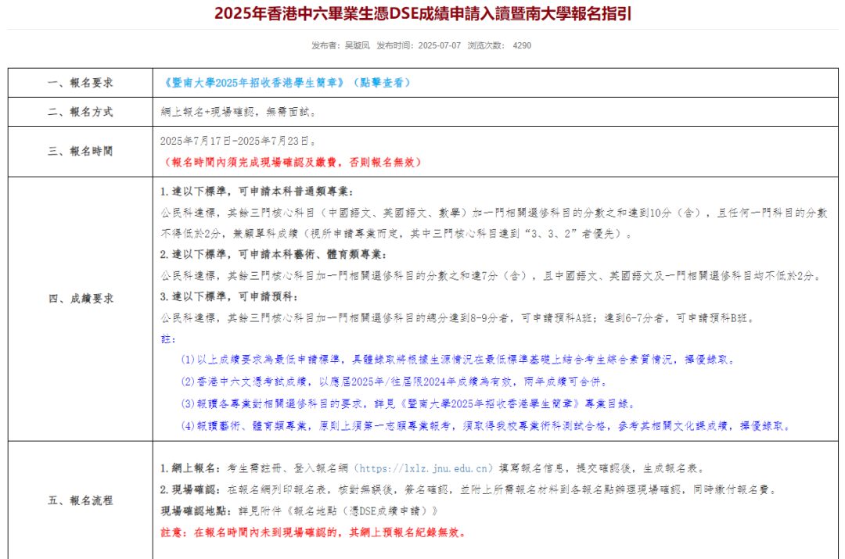Click the paragraph mentioning 分數之和達7分
The image size is (845, 559).
[x=492, y=276]
